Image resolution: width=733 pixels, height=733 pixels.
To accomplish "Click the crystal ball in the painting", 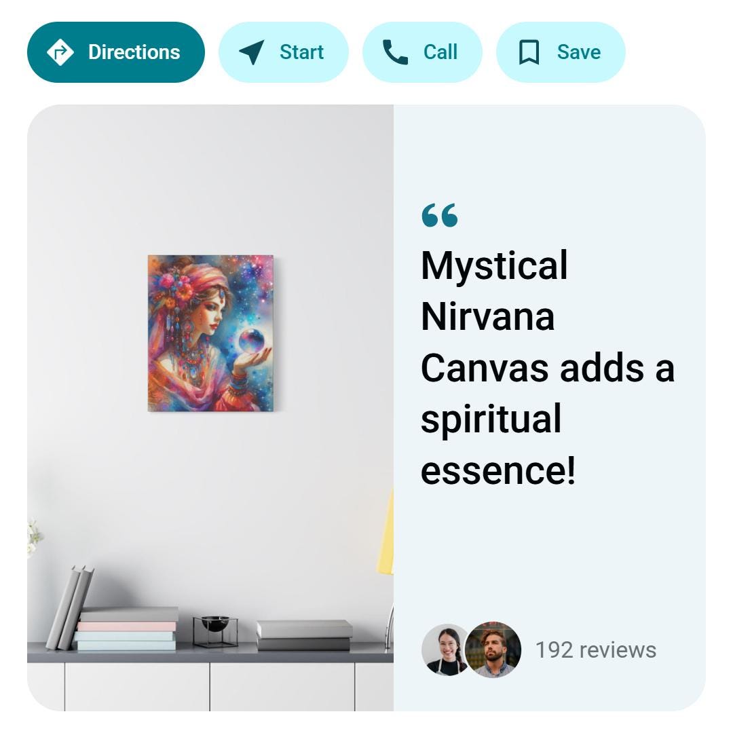I will tap(252, 340).
